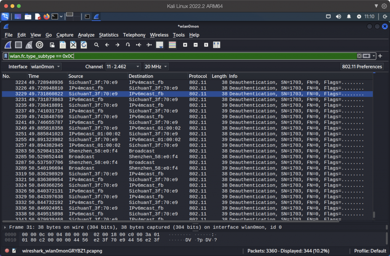Open the Interface wlan0mon dropdown
390x256 pixels.
click(46, 67)
